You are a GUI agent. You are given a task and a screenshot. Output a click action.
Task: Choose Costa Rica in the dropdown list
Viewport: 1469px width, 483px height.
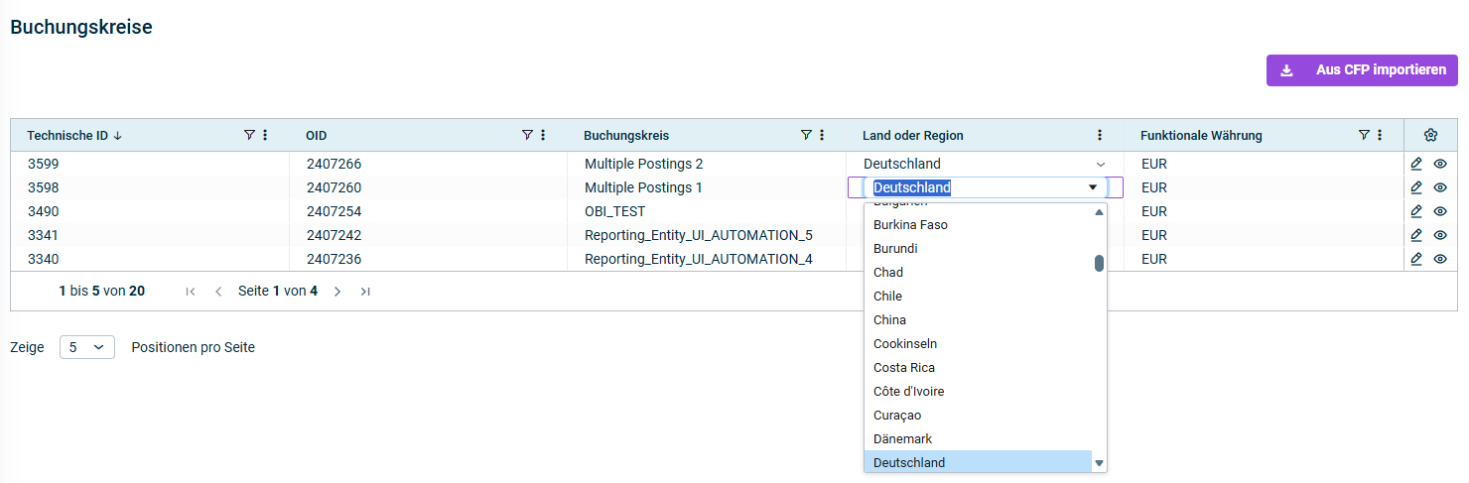tap(903, 367)
